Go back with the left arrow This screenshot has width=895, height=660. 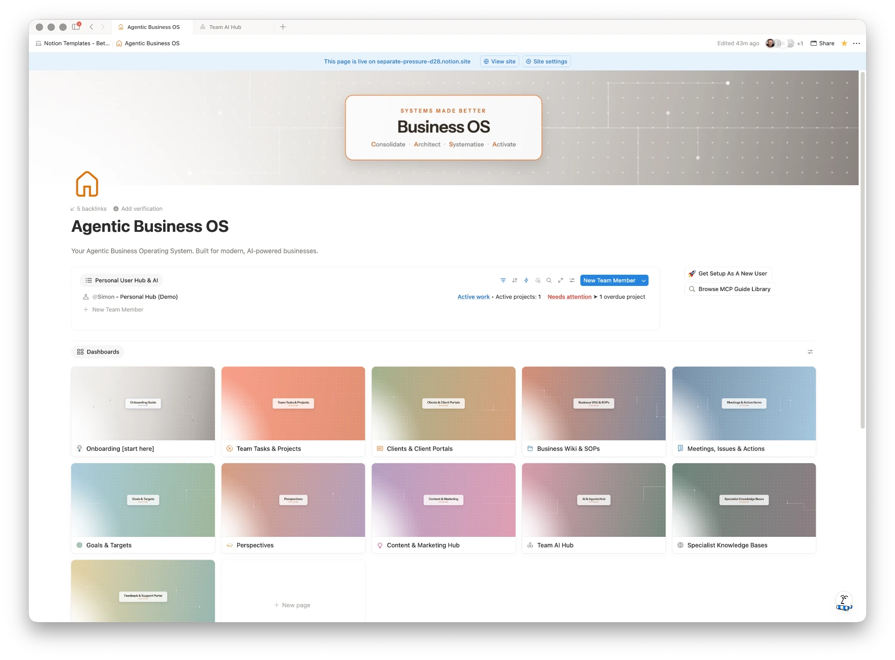coord(91,27)
